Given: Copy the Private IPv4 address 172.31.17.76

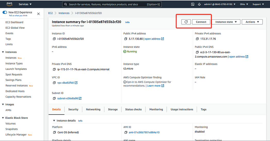Looking at the screenshot, I should pyautogui.click(x=197, y=39).
